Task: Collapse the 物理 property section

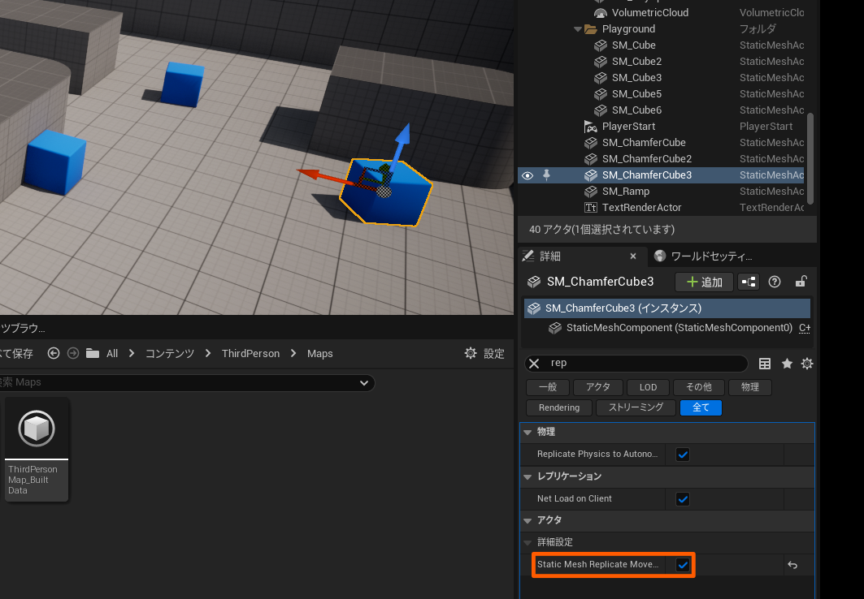Action: 528,432
